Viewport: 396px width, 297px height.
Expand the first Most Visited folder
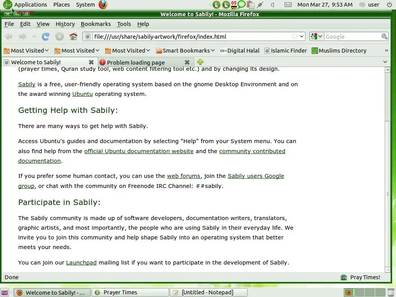(x=26, y=51)
